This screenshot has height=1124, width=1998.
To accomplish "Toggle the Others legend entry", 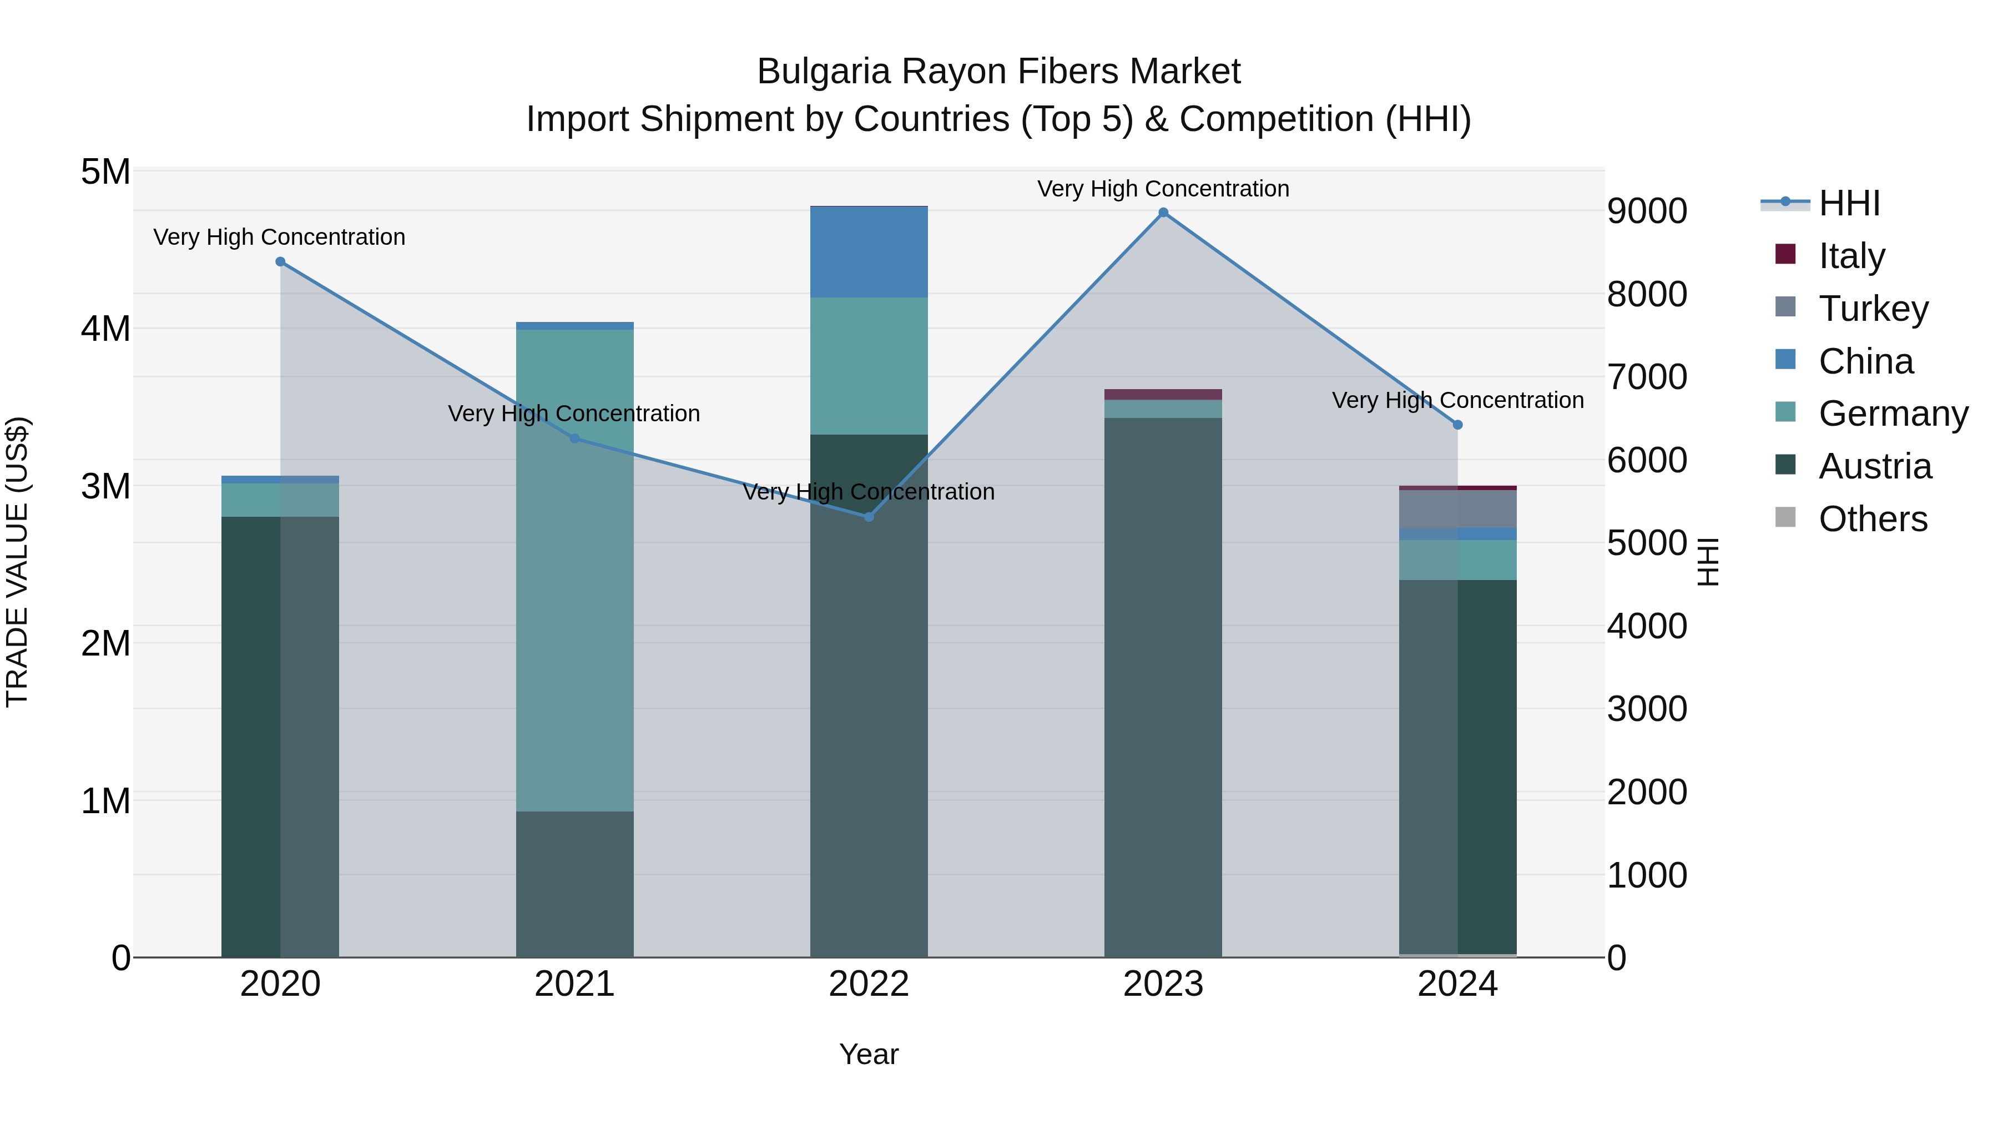I will (1851, 518).
